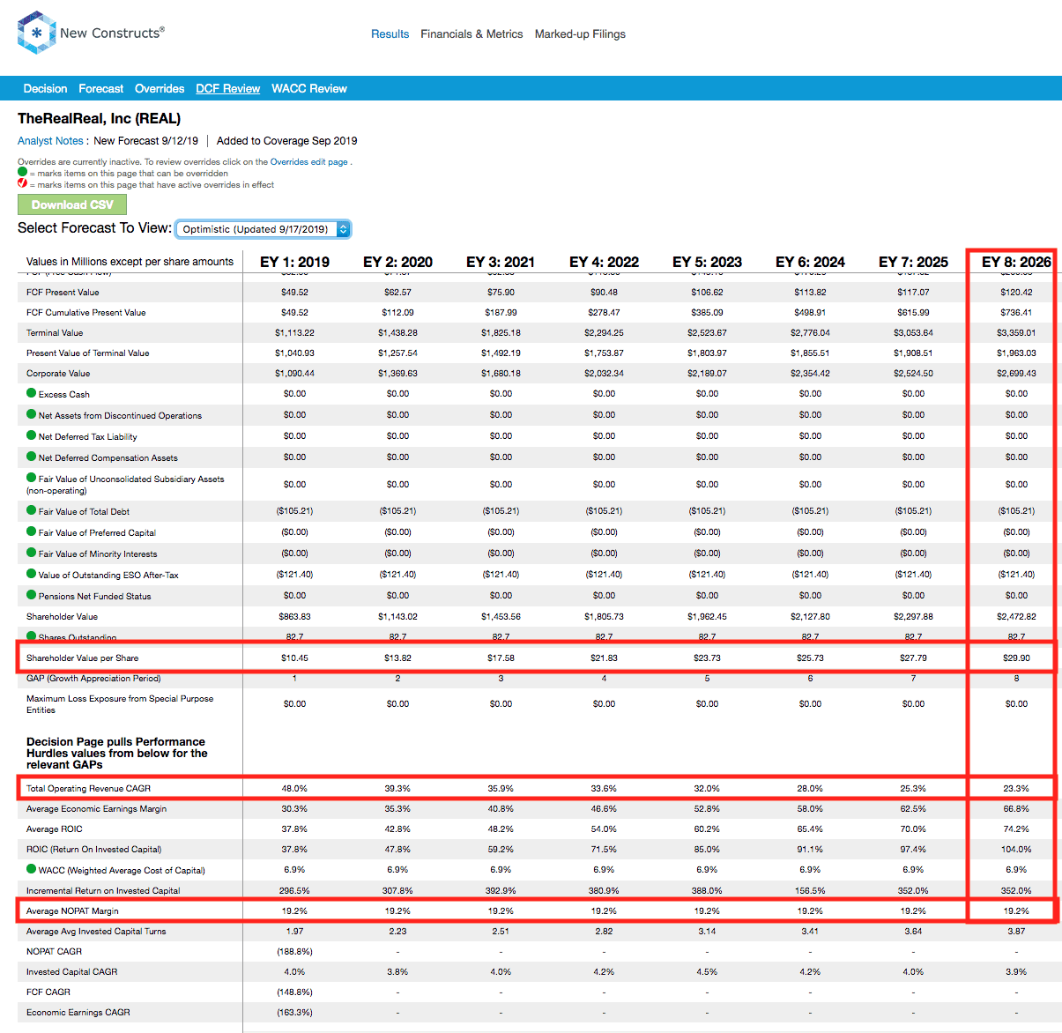The image size is (1062, 1033).
Task: Click the $736.41 cumulative present value cell
Action: [x=1016, y=313]
